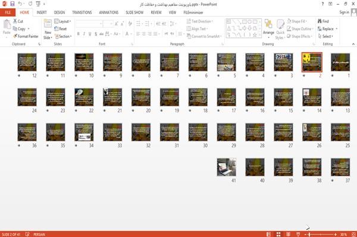Screen dimensions: 357x237
Task: Click Convert to SmartArt
Action: point(204,36)
